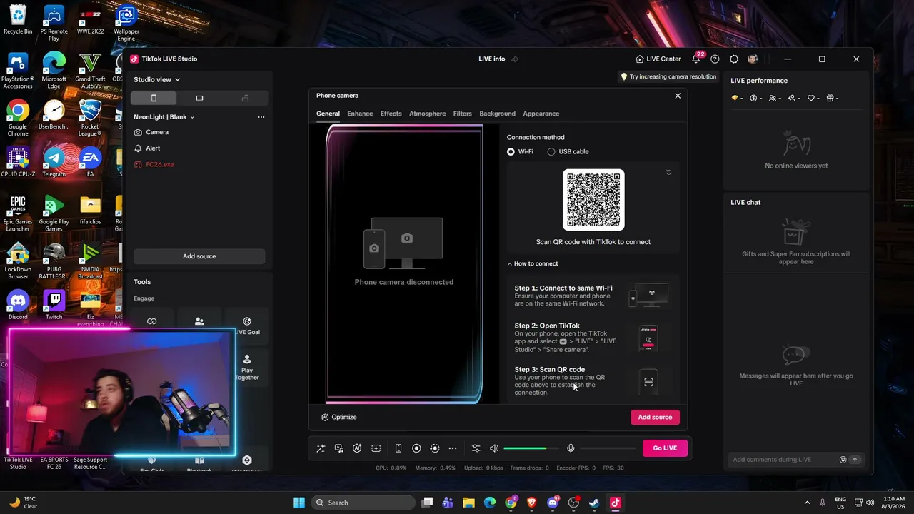Viewport: 914px width, 514px height.
Task: Open the profile avatar in the title bar
Action: pos(753,59)
